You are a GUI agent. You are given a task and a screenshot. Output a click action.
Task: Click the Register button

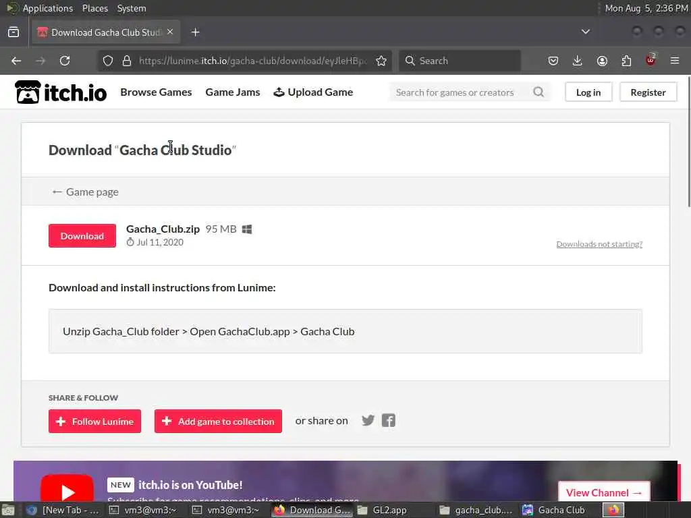(648, 92)
